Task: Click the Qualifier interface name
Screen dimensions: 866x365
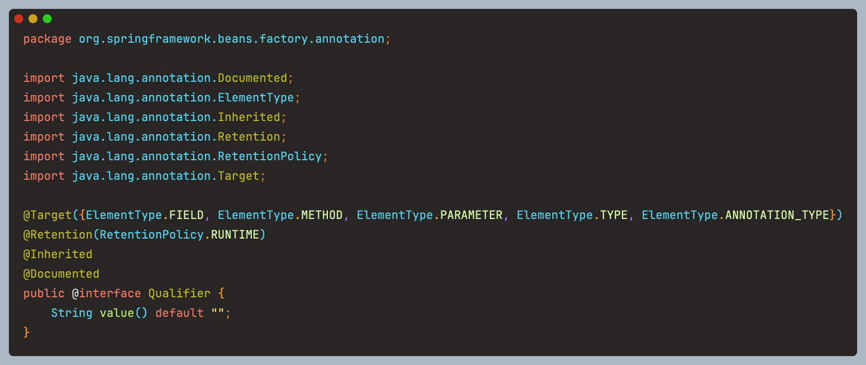Action: click(179, 293)
